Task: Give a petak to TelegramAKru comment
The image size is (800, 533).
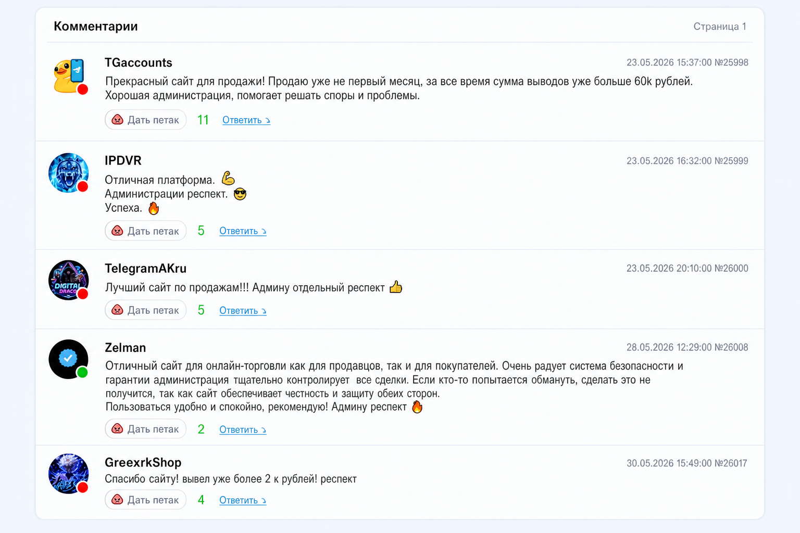Action: 146,310
